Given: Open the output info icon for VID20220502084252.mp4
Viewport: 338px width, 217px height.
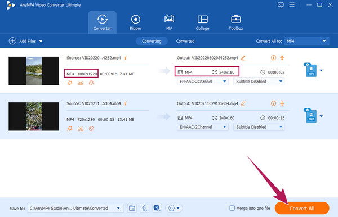Looking at the screenshot, I should click(x=273, y=58).
